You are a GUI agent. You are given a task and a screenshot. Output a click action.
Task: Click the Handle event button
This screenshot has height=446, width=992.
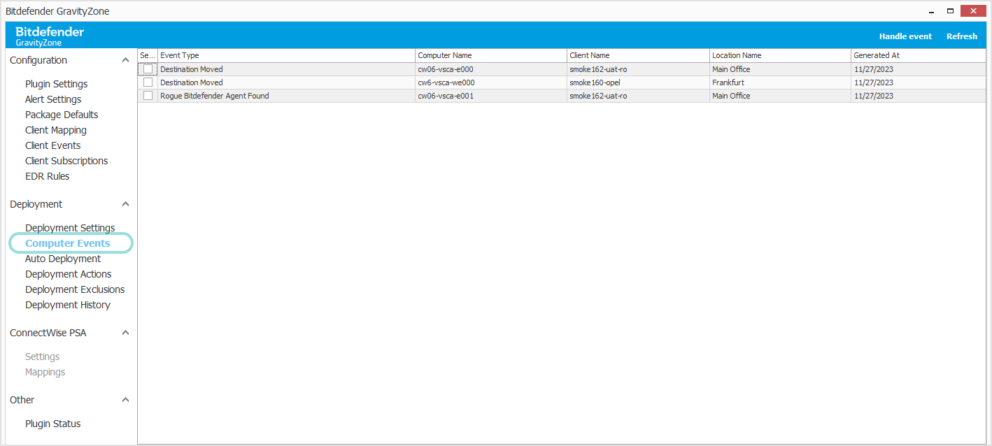pyautogui.click(x=905, y=36)
